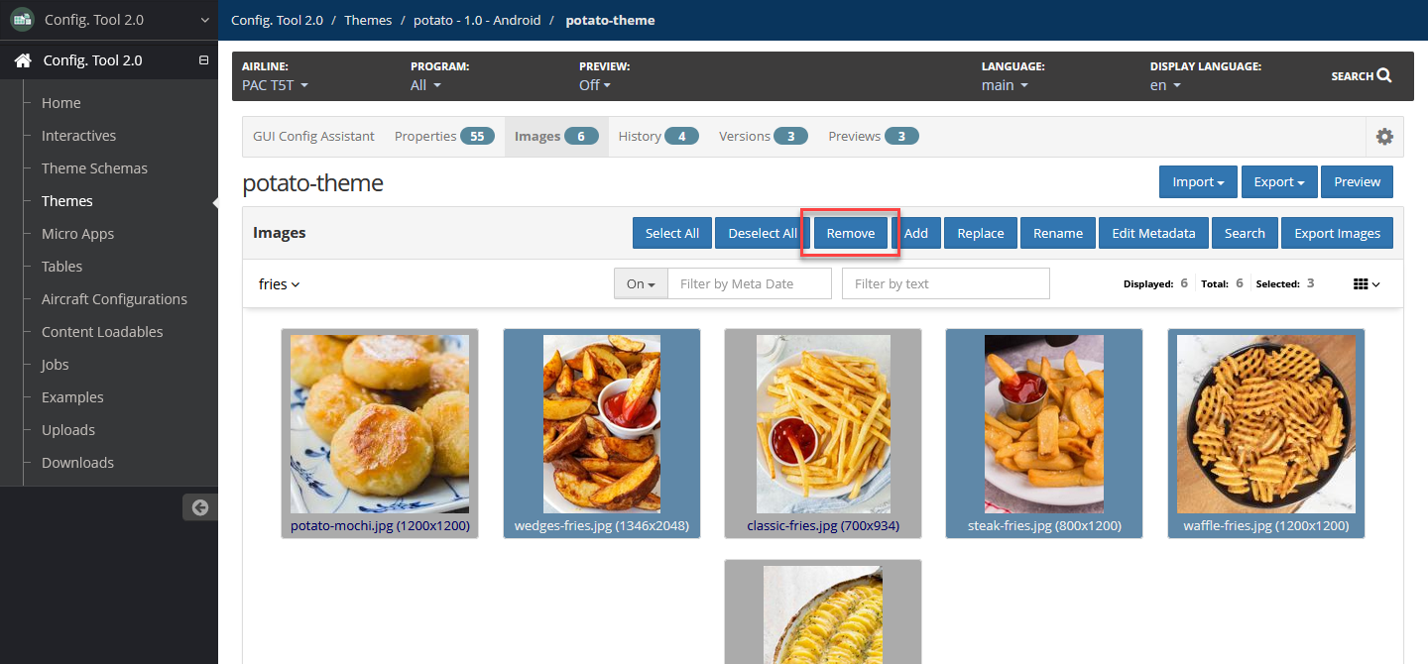The height and width of the screenshot is (664, 1428).
Task: Open the Program All dropdown
Action: coord(425,85)
